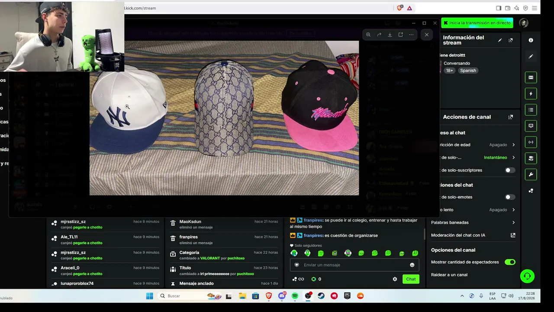Zoom the hats image with the magnifier icon

368,35
